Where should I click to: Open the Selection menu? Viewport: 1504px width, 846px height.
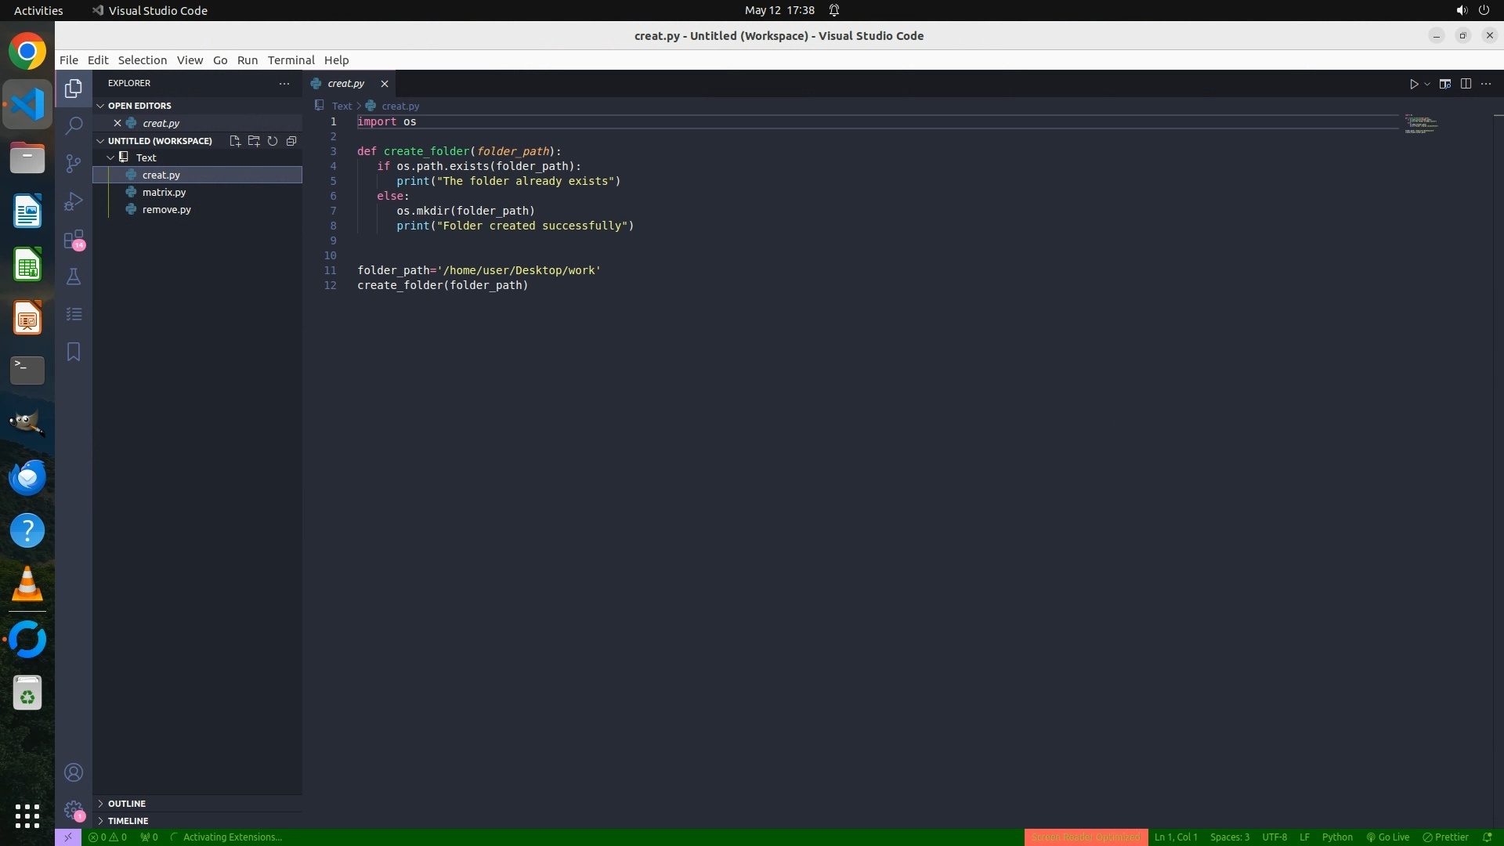click(x=142, y=60)
